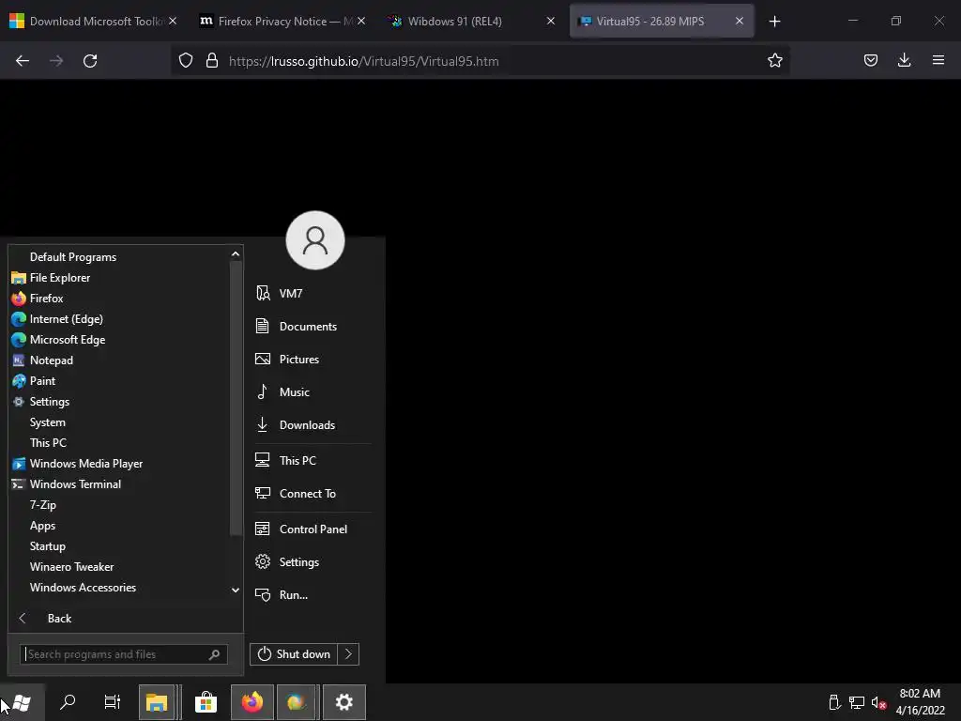The width and height of the screenshot is (961, 721).
Task: Start Windows Media Player
Action: [85, 464]
